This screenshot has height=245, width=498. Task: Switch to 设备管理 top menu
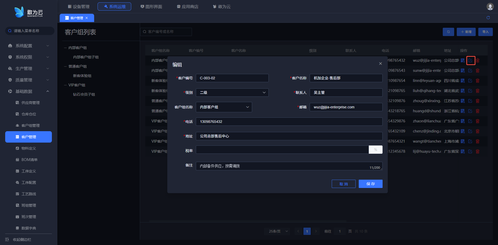pyautogui.click(x=79, y=6)
